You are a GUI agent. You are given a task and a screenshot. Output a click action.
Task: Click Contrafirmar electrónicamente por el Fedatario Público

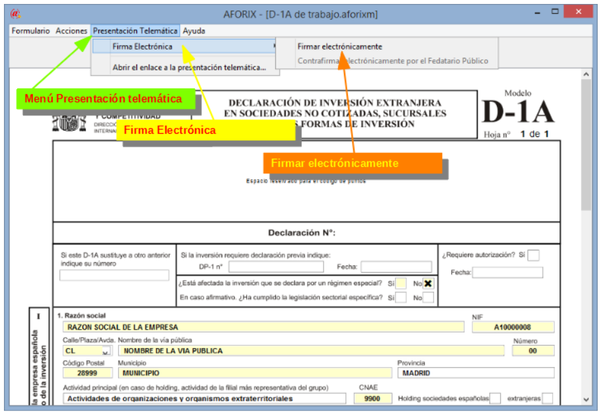pos(393,61)
